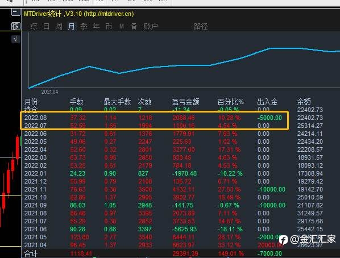Select the 月 monthly tab
340x258 pixels.
[x=71, y=27]
